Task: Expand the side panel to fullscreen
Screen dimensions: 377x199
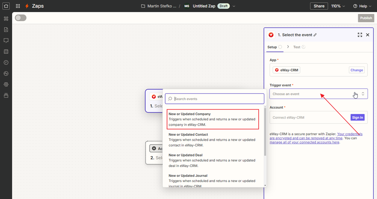Action: click(360, 35)
